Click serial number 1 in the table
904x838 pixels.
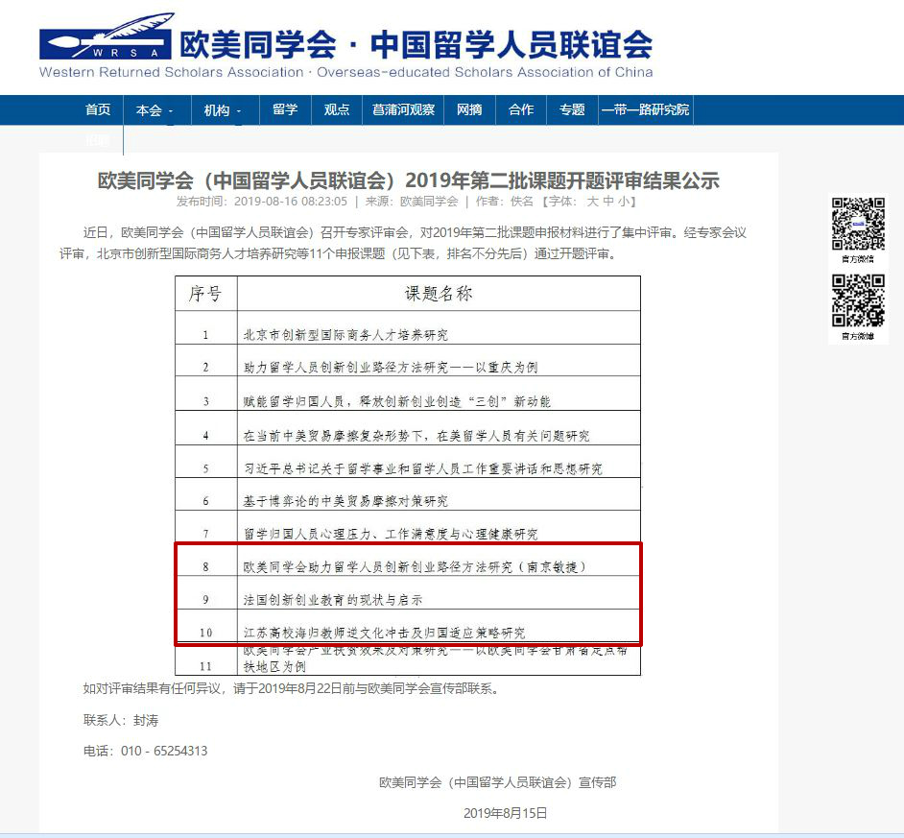click(x=205, y=335)
